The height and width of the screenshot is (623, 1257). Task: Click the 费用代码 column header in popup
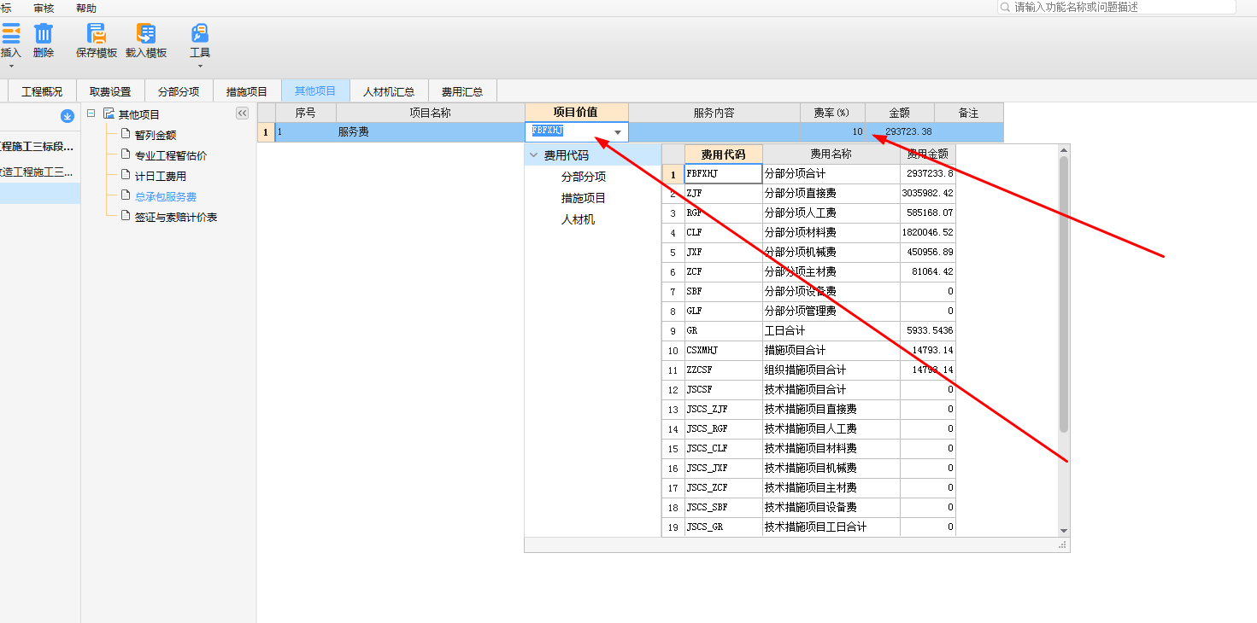pyautogui.click(x=724, y=154)
